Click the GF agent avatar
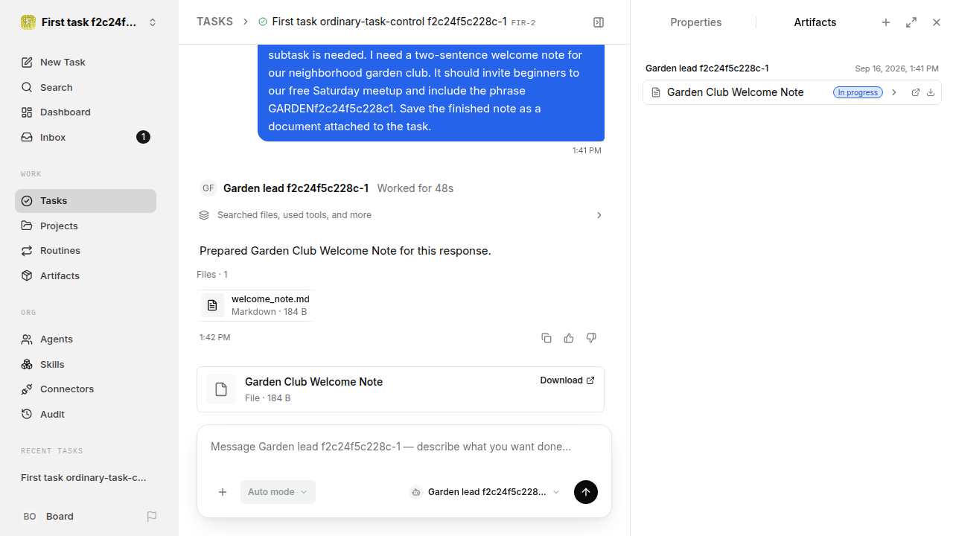The width and height of the screenshot is (953, 536). [208, 188]
